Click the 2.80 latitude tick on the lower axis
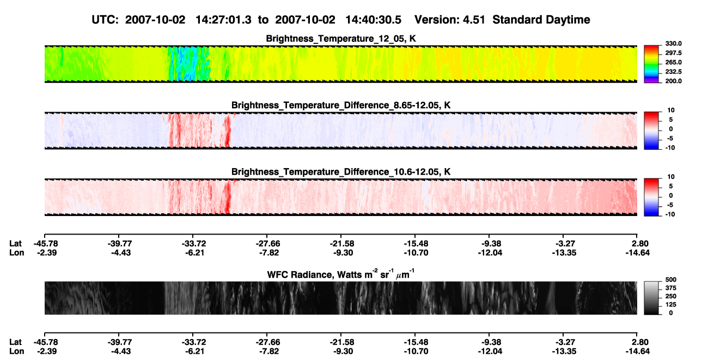 point(639,342)
